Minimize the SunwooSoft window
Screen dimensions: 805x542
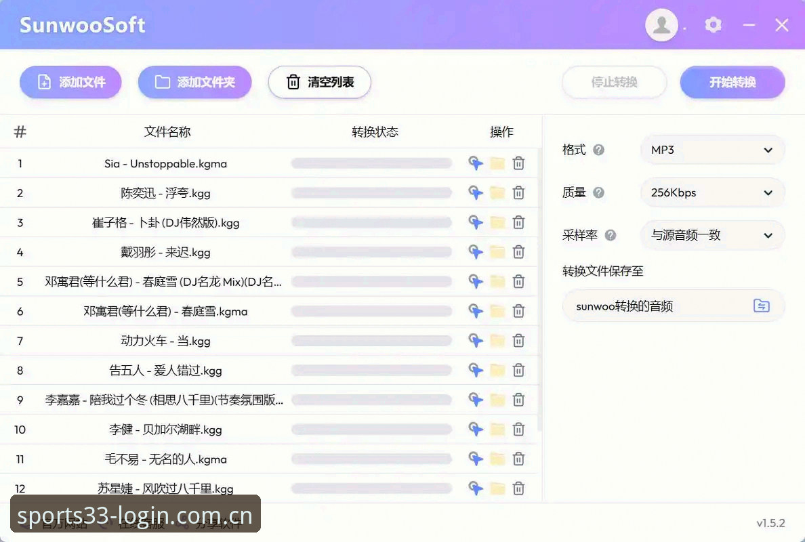749,24
